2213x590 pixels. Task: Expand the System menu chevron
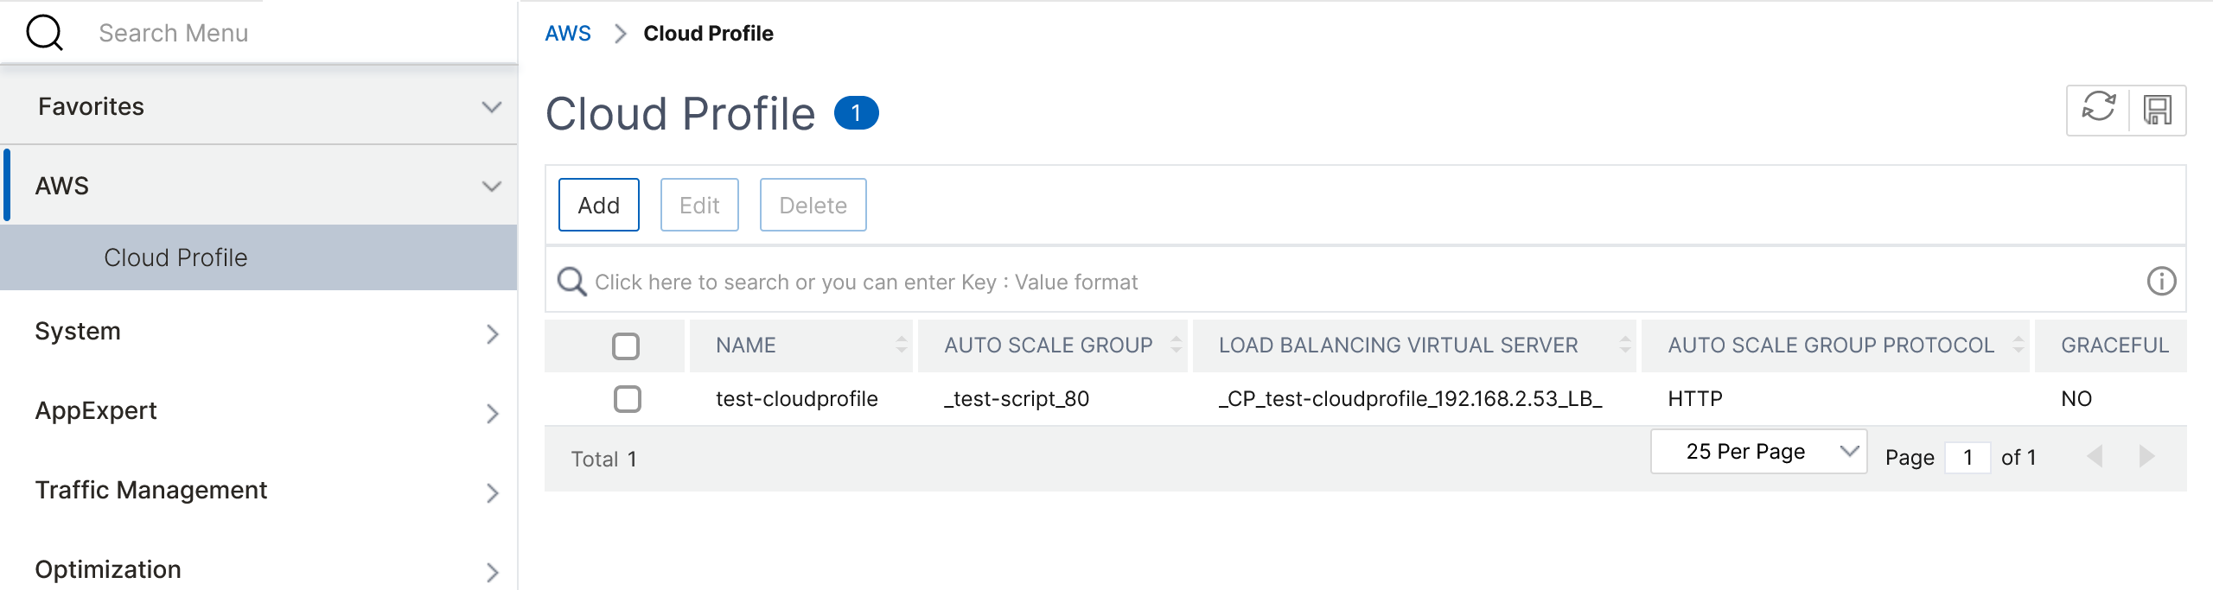tap(493, 334)
